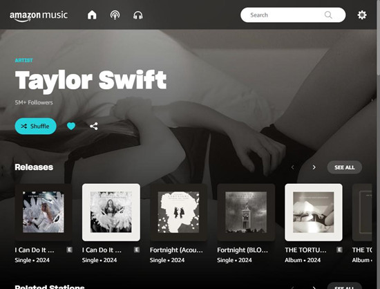380x289 pixels.
Task: Share the artist via share icon
Action: tap(94, 126)
